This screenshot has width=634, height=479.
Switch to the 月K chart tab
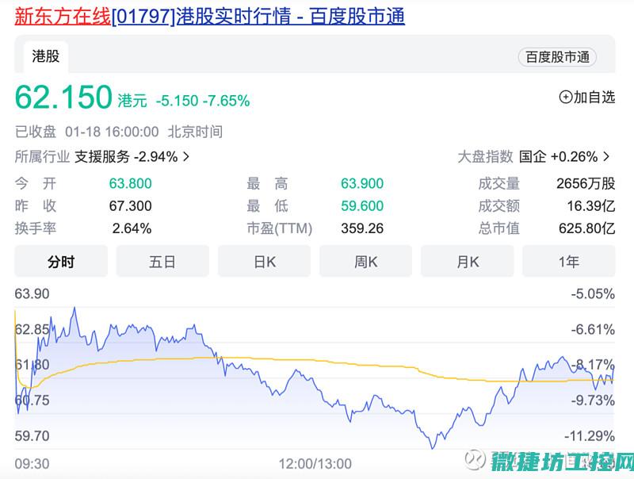pos(468,262)
